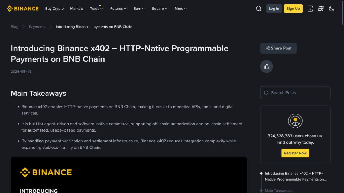The height and width of the screenshot is (193, 344).
Task: Like the post with thumbs-up icon
Action: click(x=267, y=66)
